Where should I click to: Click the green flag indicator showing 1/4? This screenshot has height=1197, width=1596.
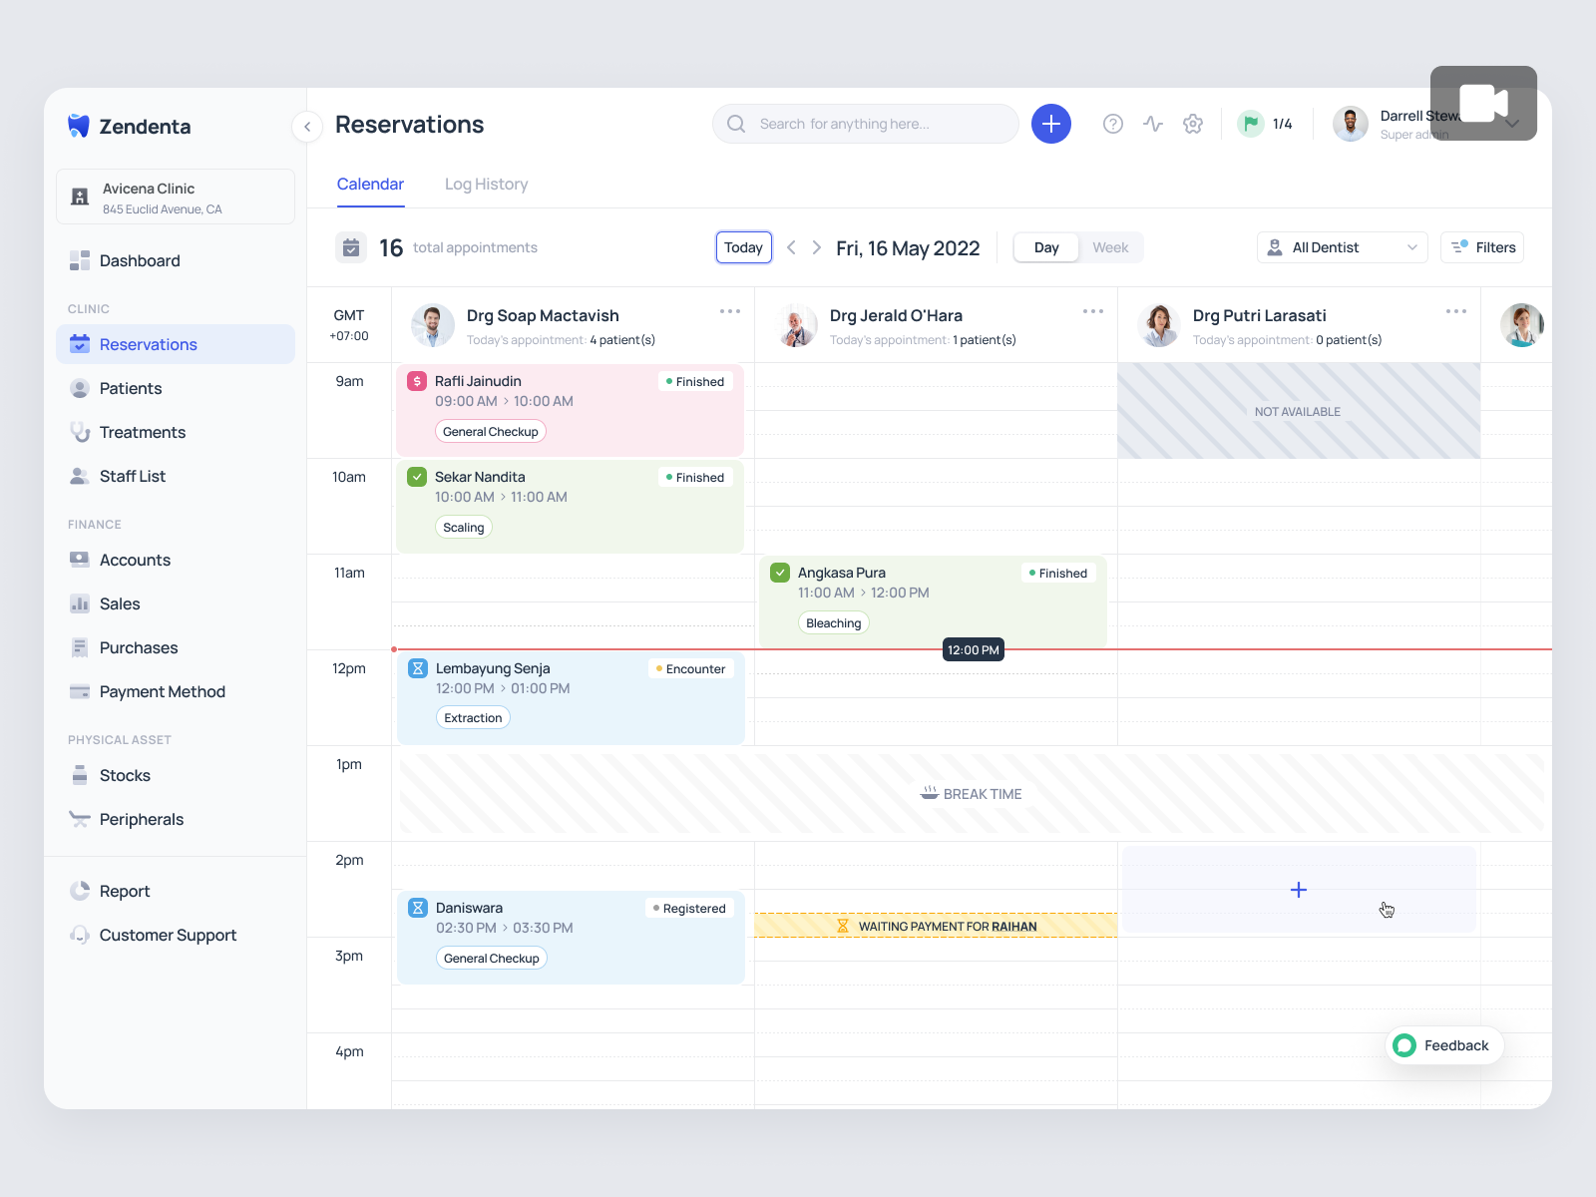(1265, 123)
